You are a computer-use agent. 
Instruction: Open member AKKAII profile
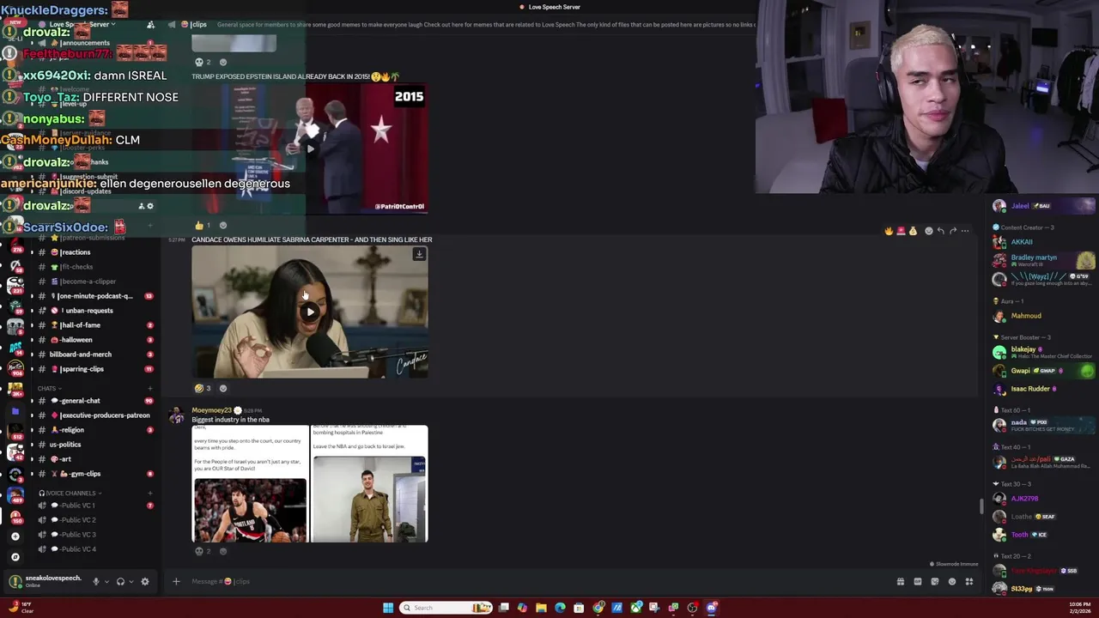click(1044, 242)
